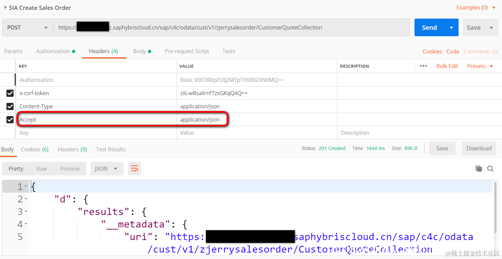
Task: Click the empty Description input field
Action: tap(419, 133)
